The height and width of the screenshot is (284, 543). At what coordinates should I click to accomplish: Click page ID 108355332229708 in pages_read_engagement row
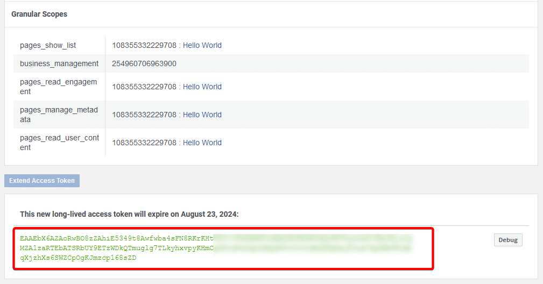[144, 87]
